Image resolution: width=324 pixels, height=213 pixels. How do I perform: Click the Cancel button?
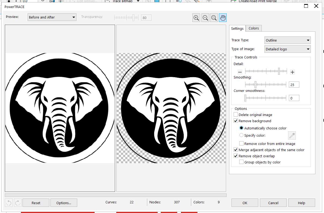(273, 203)
